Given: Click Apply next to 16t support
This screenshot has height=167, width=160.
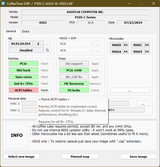Looking at the screenshot, I should (x=95, y=64).
